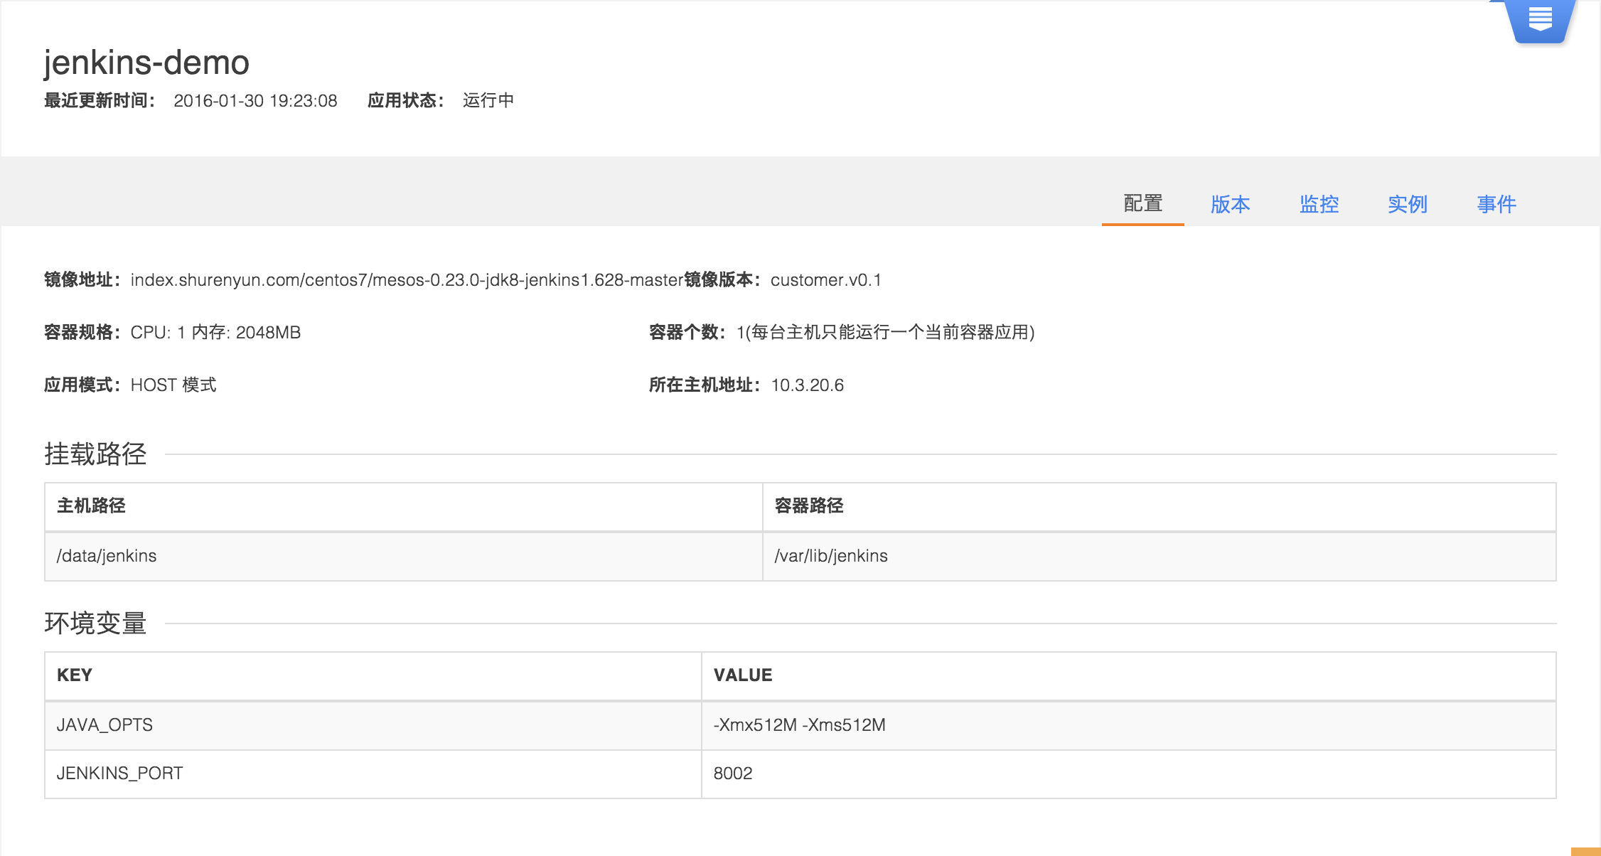Switch to the 版本 tab

click(x=1231, y=204)
